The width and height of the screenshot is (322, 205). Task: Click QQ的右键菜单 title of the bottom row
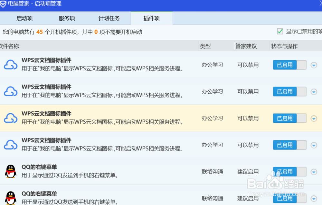point(39,194)
